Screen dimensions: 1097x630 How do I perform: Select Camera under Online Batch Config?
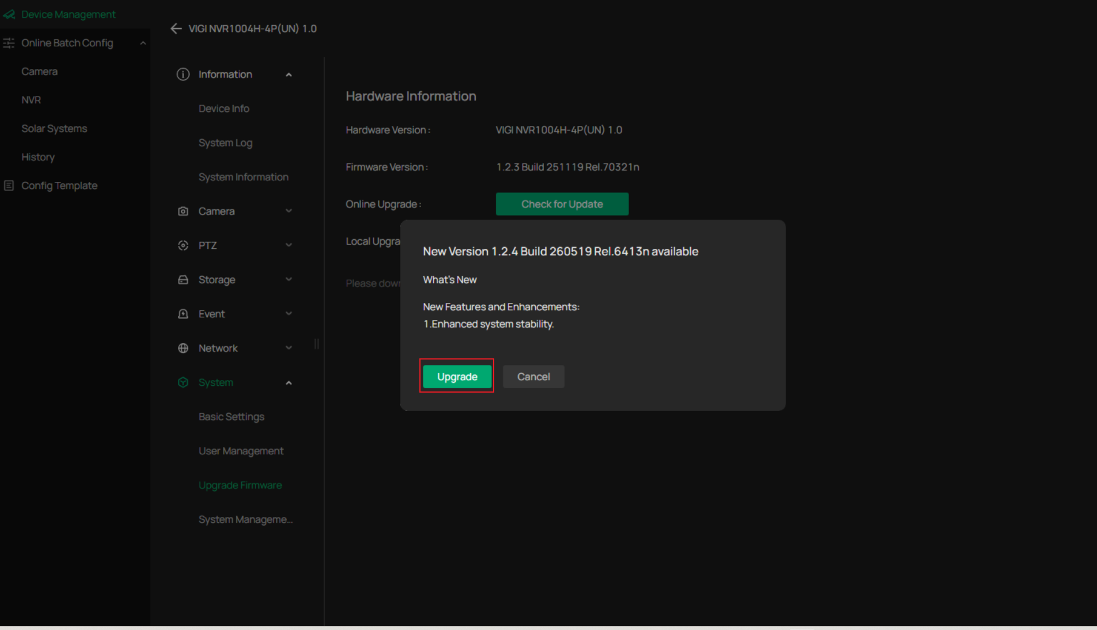pyautogui.click(x=39, y=71)
